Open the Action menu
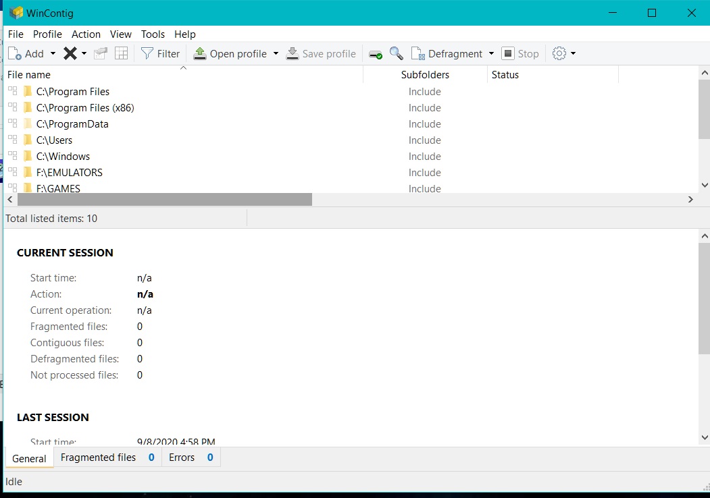The image size is (710, 498). click(86, 34)
